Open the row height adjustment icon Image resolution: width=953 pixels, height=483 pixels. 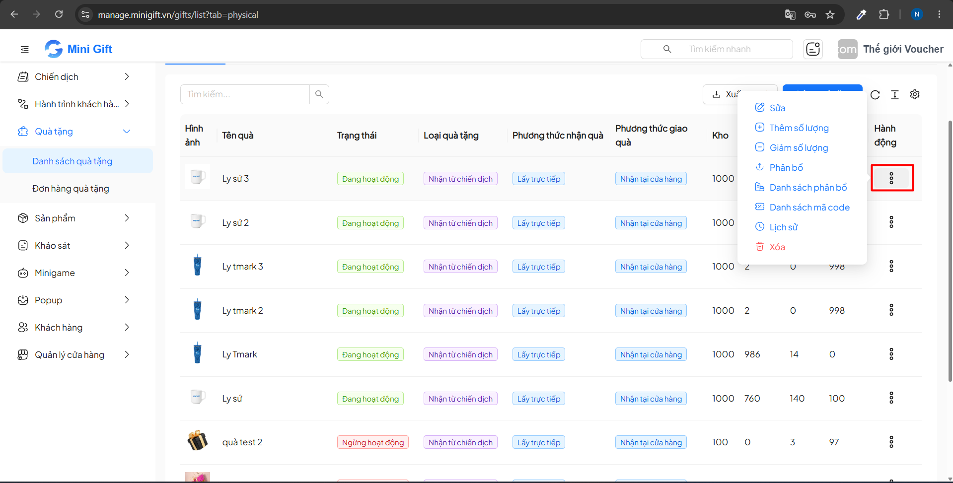[895, 95]
